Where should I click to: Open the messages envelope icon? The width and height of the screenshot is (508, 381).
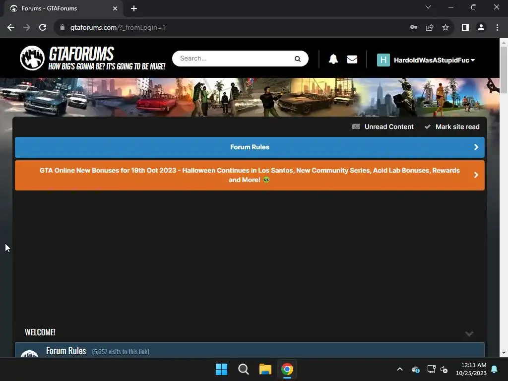pos(352,60)
